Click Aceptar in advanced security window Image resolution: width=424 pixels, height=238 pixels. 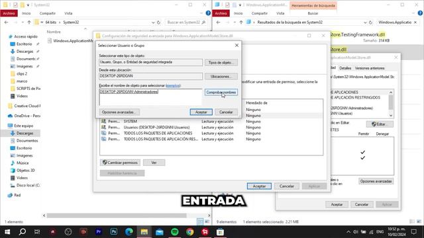(259, 186)
